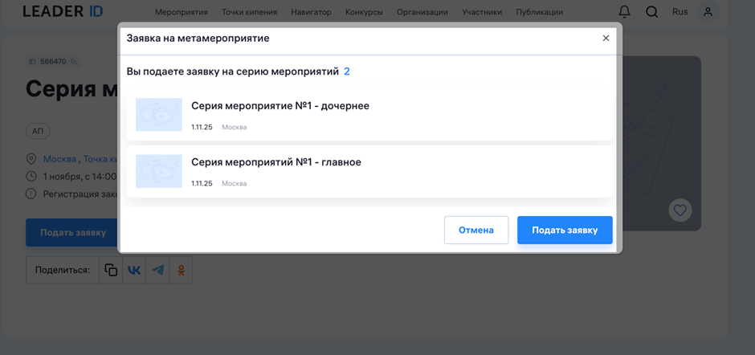Viewport: 755px width, 355px height.
Task: Open the Мероприятия menu item
Action: [181, 12]
